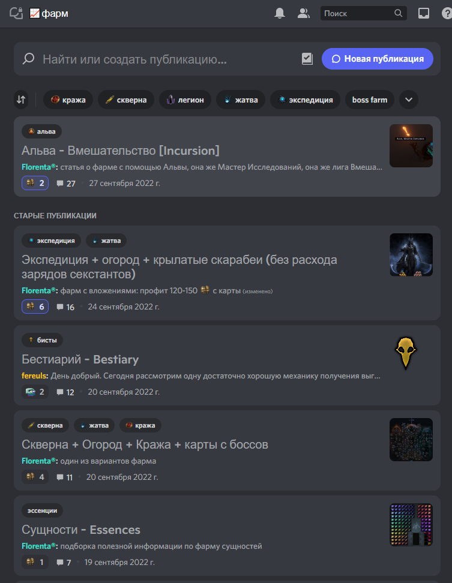Toggle the reaction with 6 on Экспедиция post

click(x=35, y=306)
